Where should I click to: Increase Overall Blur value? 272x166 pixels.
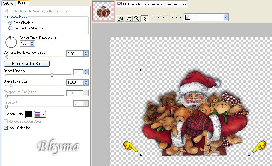tap(86, 81)
